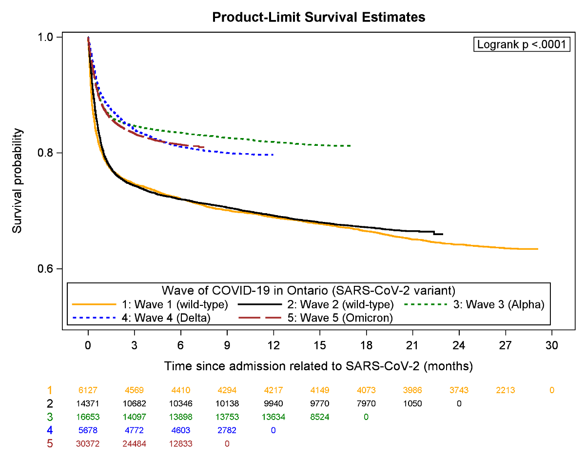Image resolution: width=585 pixels, height=460 pixels.
Task: Select the 0.8 y-axis tick label
Action: (x=48, y=153)
